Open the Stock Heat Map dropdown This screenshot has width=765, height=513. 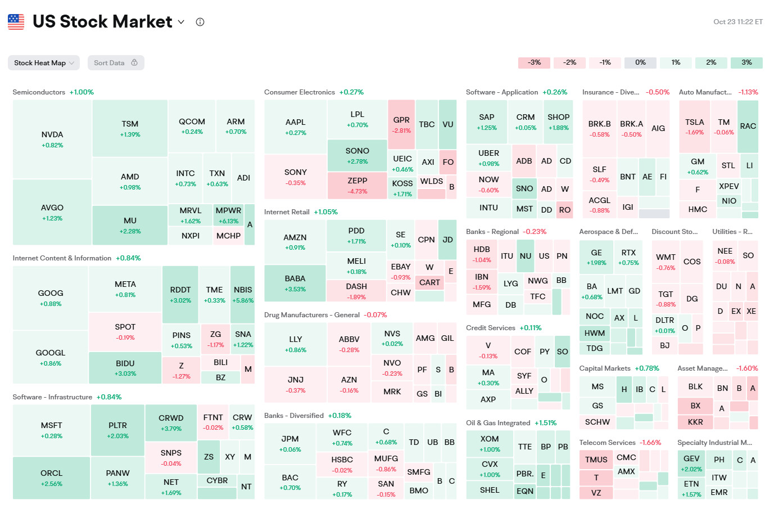pyautogui.click(x=44, y=63)
